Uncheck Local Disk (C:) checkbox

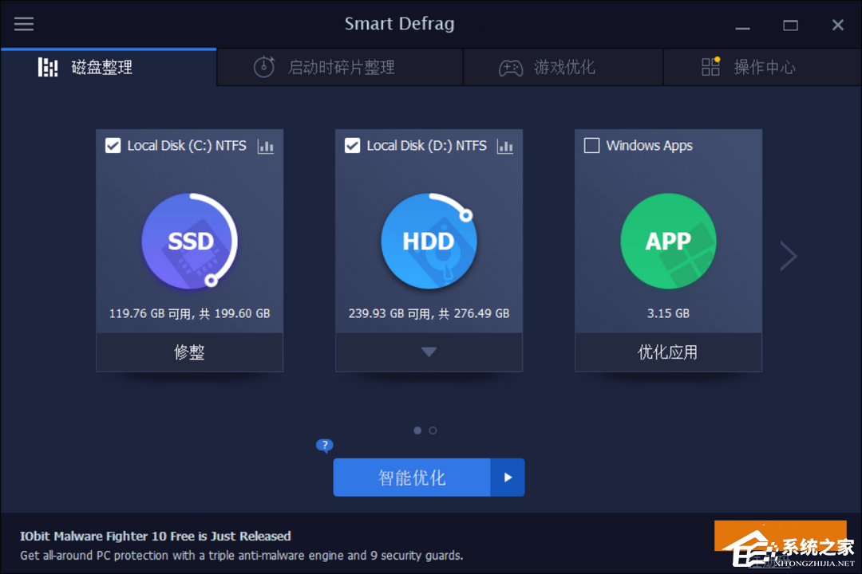pos(113,146)
